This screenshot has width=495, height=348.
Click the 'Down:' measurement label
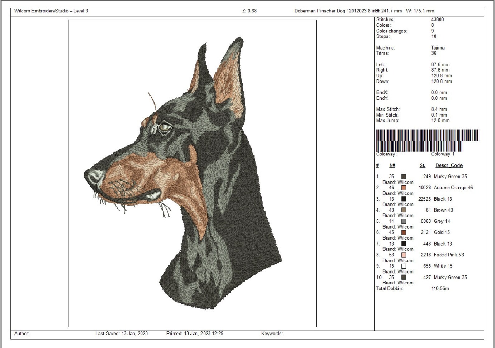382,81
